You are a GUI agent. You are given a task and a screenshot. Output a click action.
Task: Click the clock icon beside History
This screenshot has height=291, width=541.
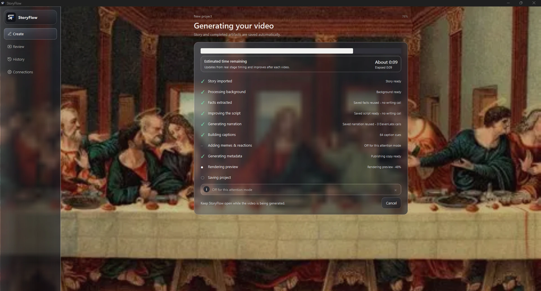point(10,59)
